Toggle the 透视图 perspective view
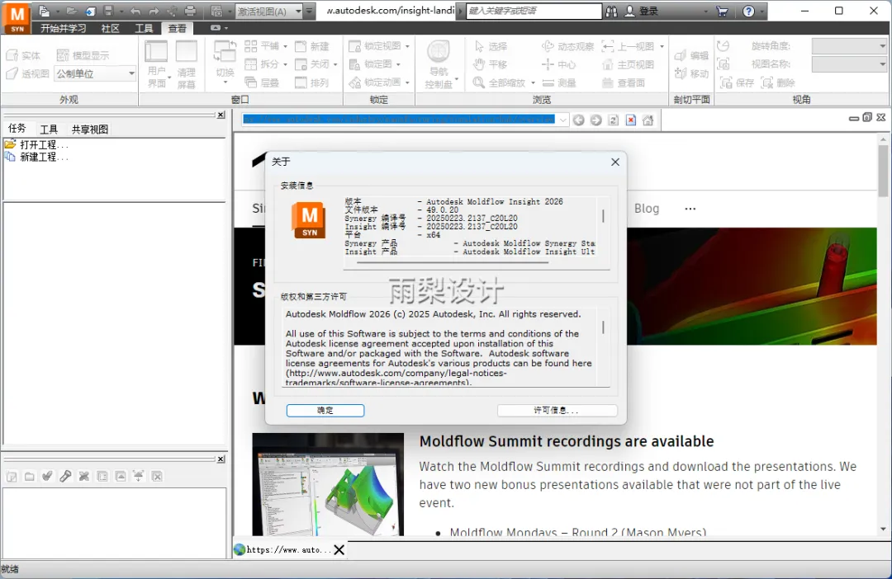The height and width of the screenshot is (579, 892). coord(27,73)
